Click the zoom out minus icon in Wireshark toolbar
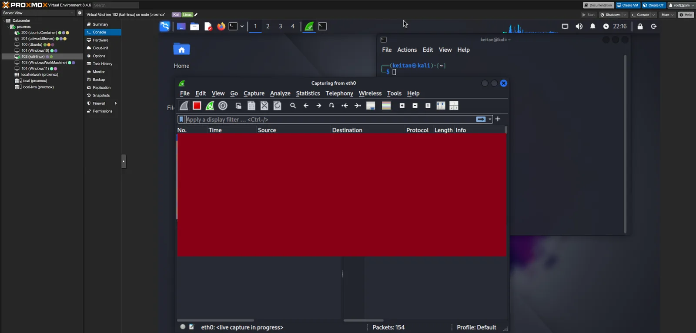 tap(415, 106)
